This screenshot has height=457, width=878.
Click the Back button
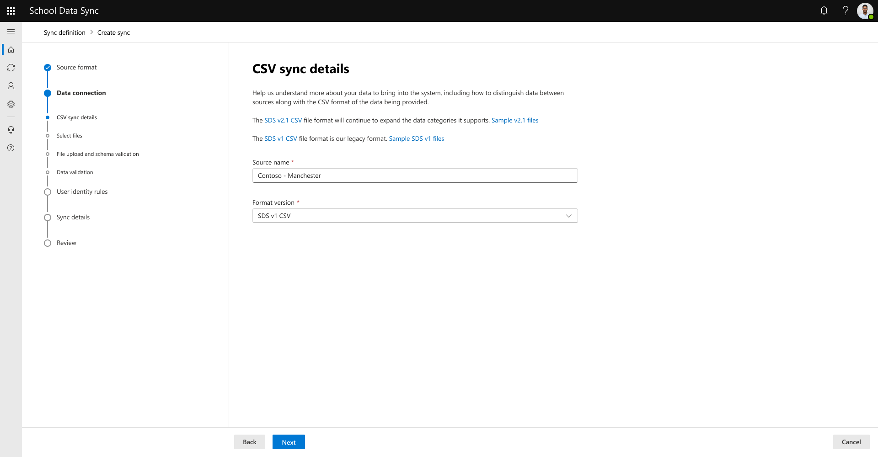[250, 442]
